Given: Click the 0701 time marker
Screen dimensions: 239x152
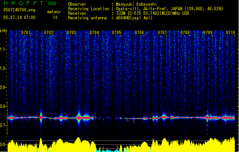Looking at the screenshot, I should 26,33.
